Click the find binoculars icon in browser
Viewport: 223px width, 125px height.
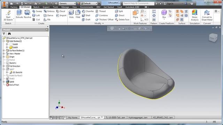[9, 34]
